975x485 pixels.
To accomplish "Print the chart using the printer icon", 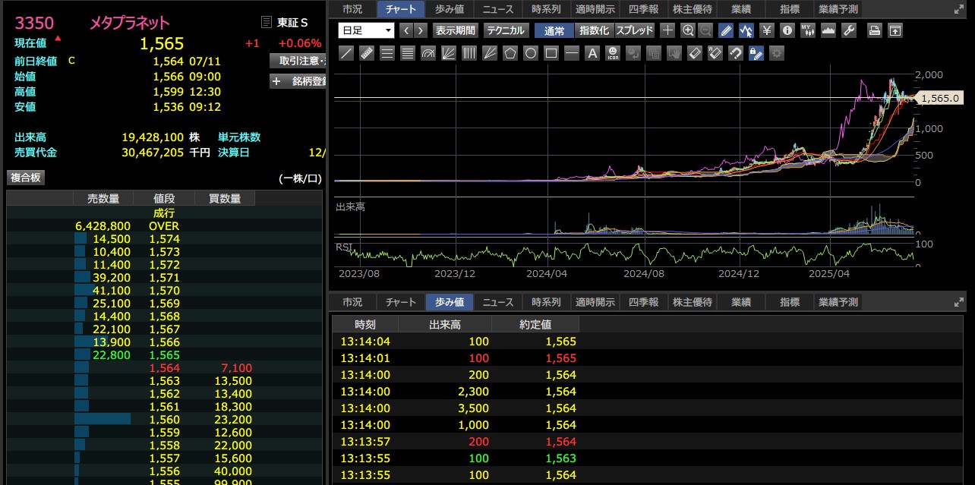I will [875, 30].
